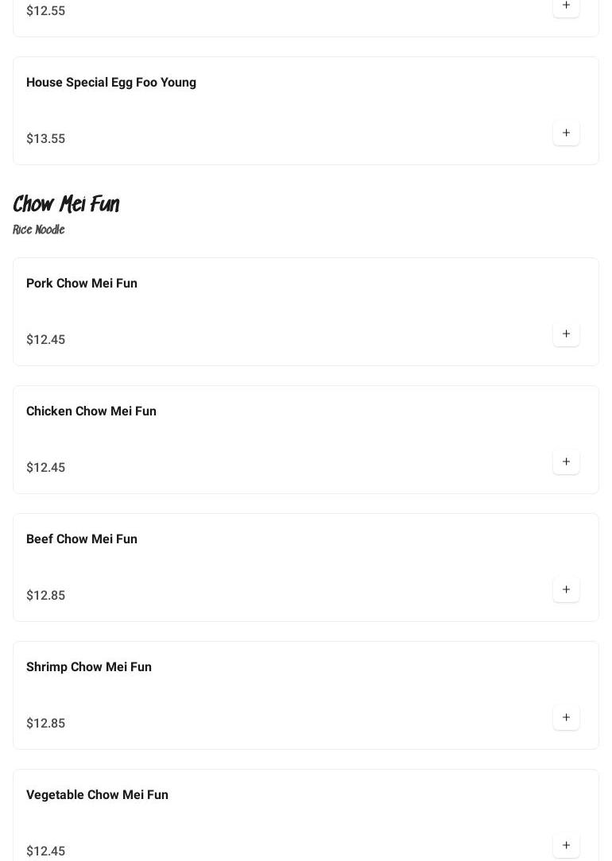Image resolution: width=612 pixels, height=861 pixels.
Task: Select the Chow Mei Fun section heading
Action: 66,203
